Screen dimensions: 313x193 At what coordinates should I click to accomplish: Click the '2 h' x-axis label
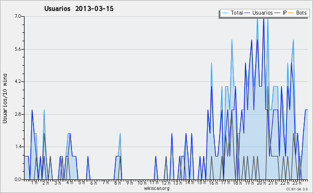click(x=45, y=183)
